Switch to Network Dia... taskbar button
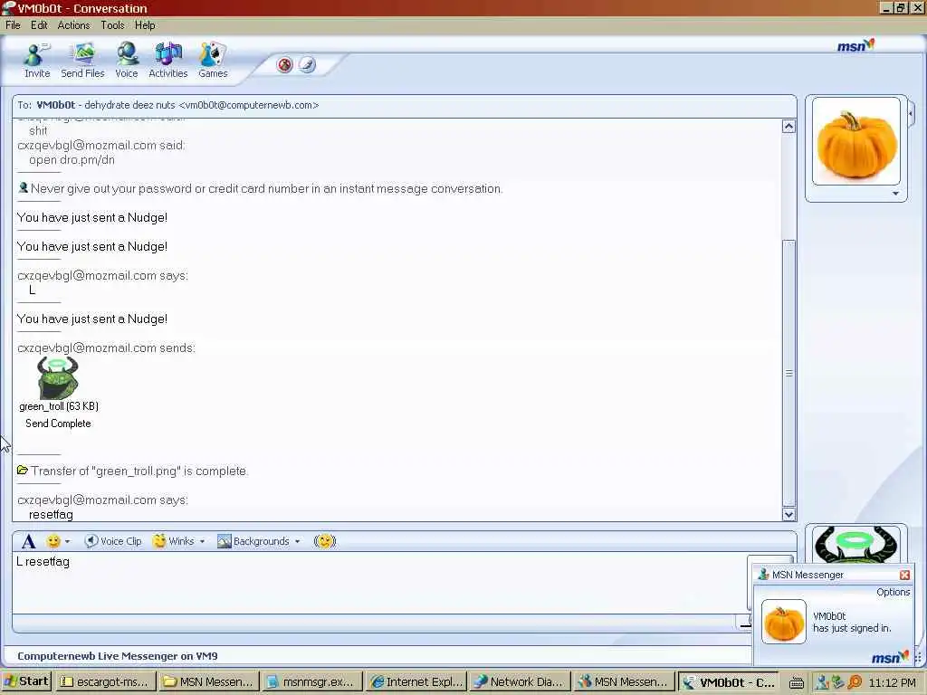 (520, 681)
